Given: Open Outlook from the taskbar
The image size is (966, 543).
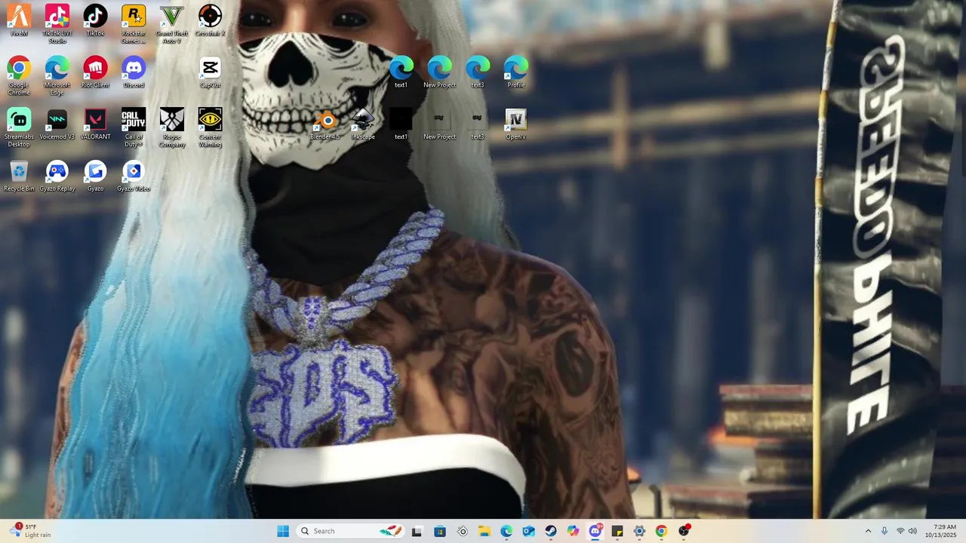Looking at the screenshot, I should coord(528,531).
